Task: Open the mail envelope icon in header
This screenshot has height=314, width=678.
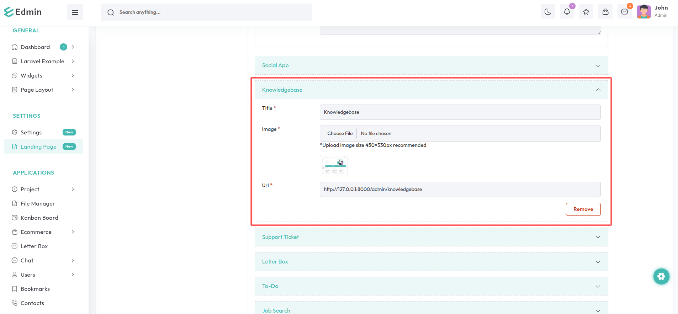Action: [624, 12]
